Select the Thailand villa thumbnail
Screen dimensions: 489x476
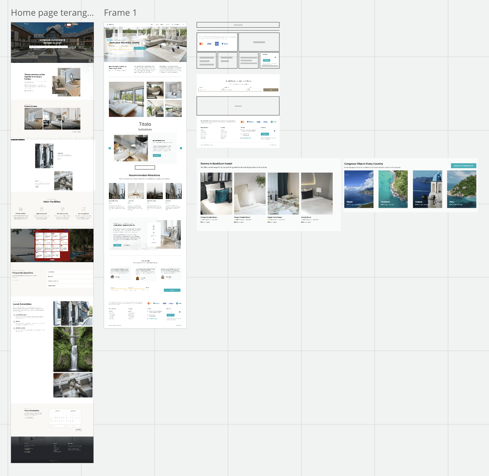[393, 189]
